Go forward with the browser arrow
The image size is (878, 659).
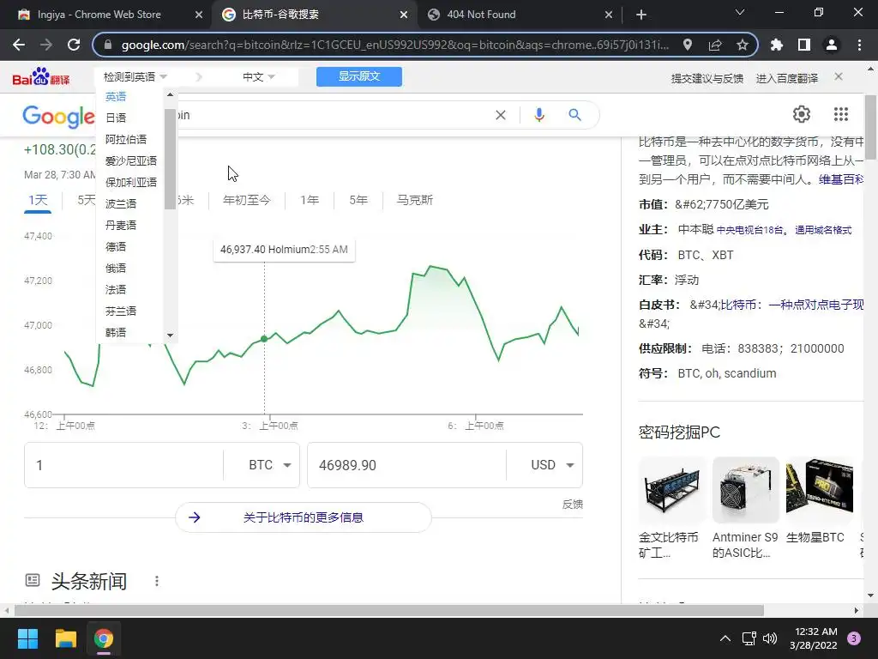[x=46, y=45]
